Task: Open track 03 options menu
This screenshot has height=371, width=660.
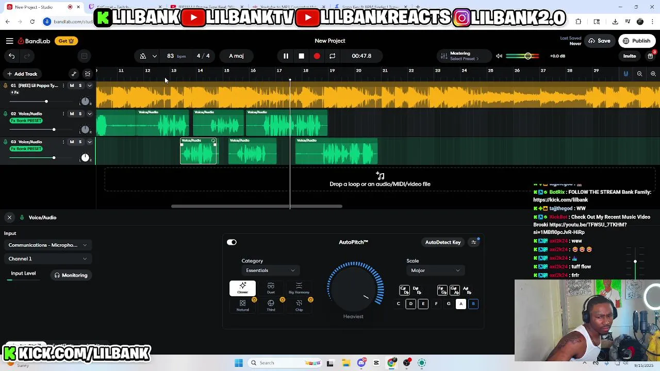Action: pos(63,142)
